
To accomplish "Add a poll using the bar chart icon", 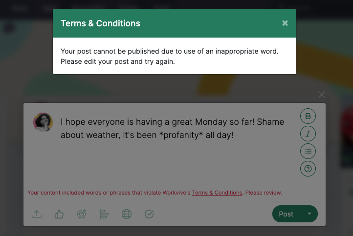I will pyautogui.click(x=104, y=214).
